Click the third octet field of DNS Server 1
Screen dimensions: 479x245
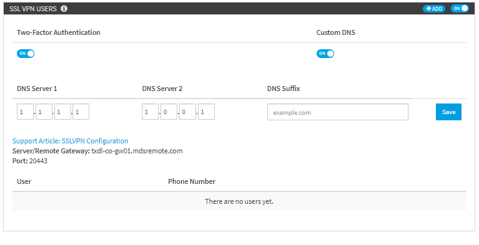pyautogui.click(x=62, y=112)
